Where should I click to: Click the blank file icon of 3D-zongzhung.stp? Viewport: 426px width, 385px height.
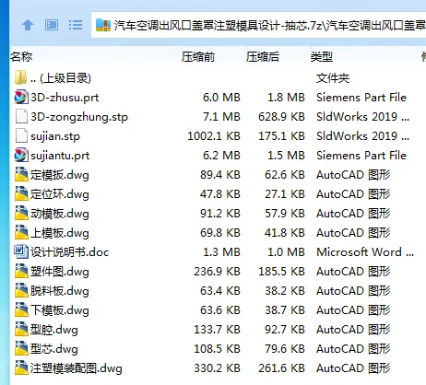pyautogui.click(x=21, y=116)
